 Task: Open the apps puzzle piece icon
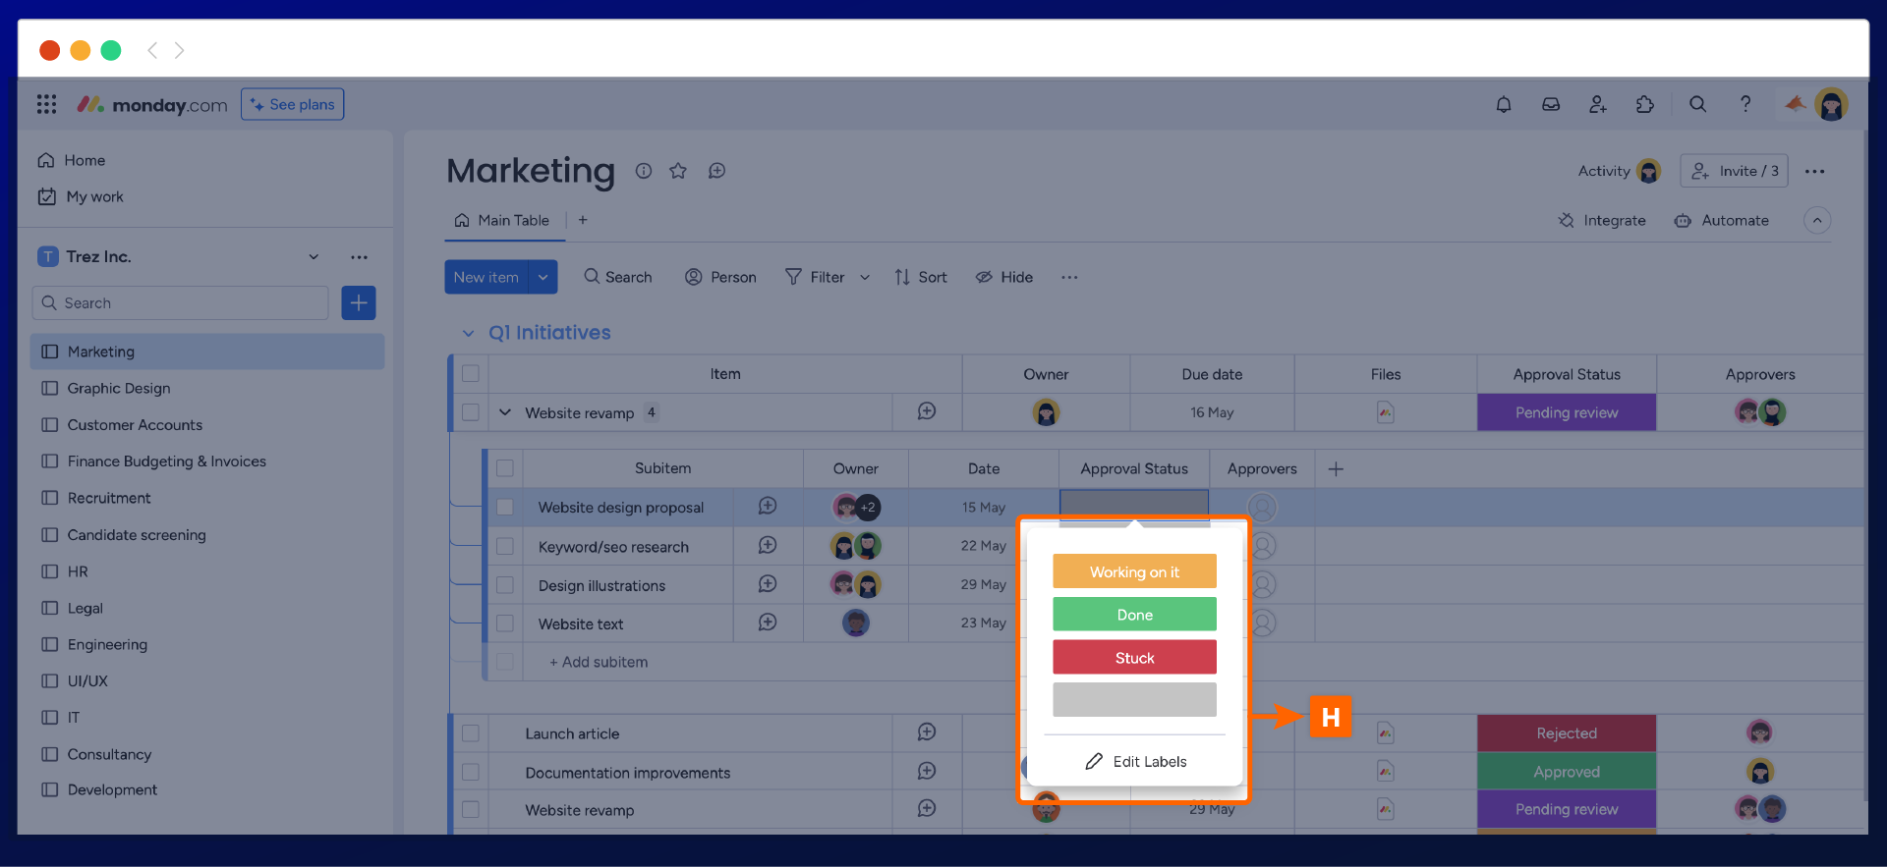pos(1645,104)
